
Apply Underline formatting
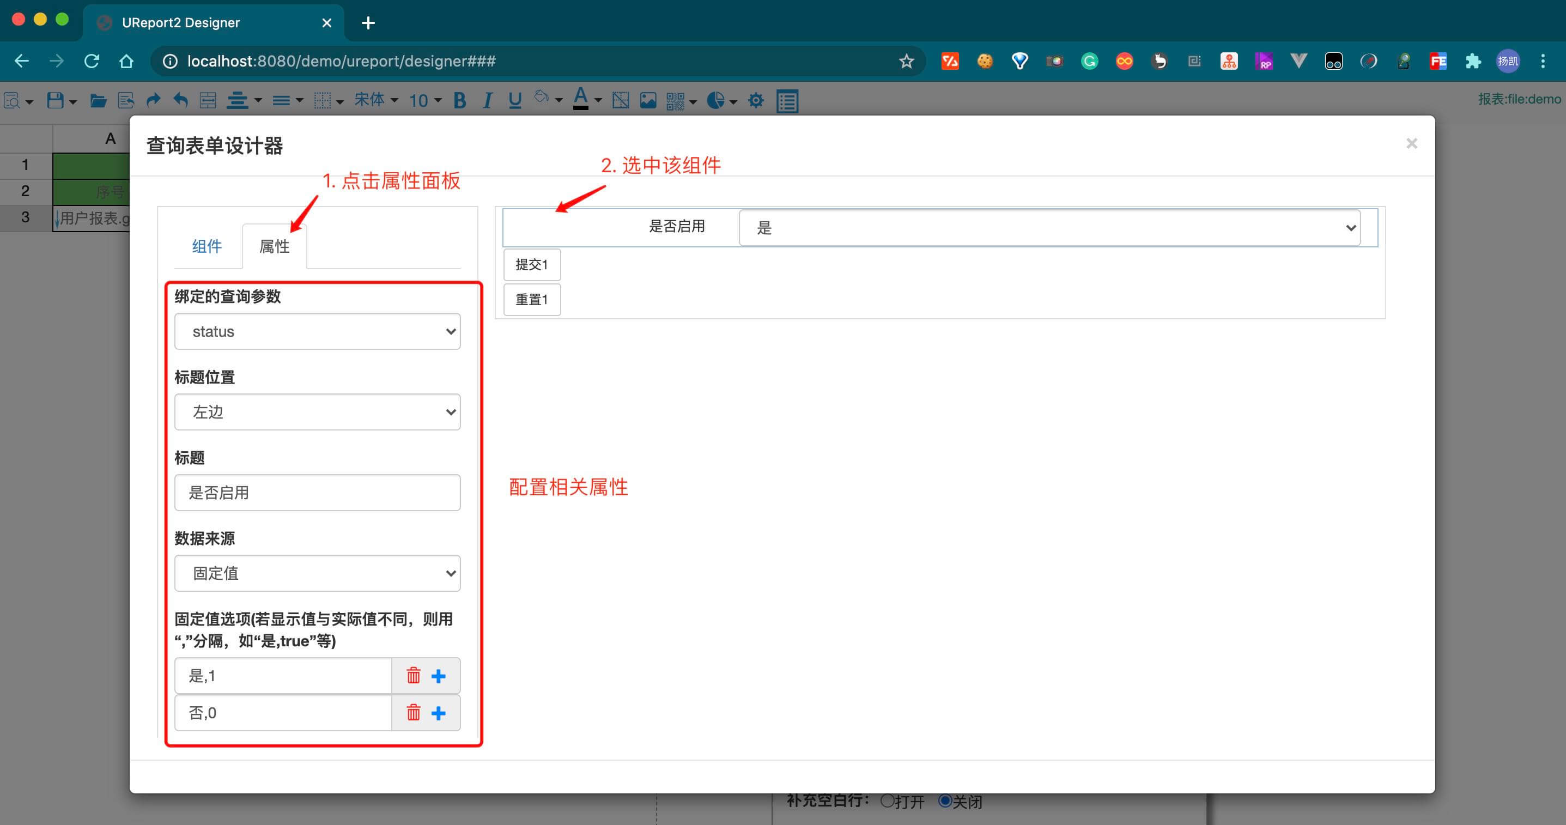(514, 100)
